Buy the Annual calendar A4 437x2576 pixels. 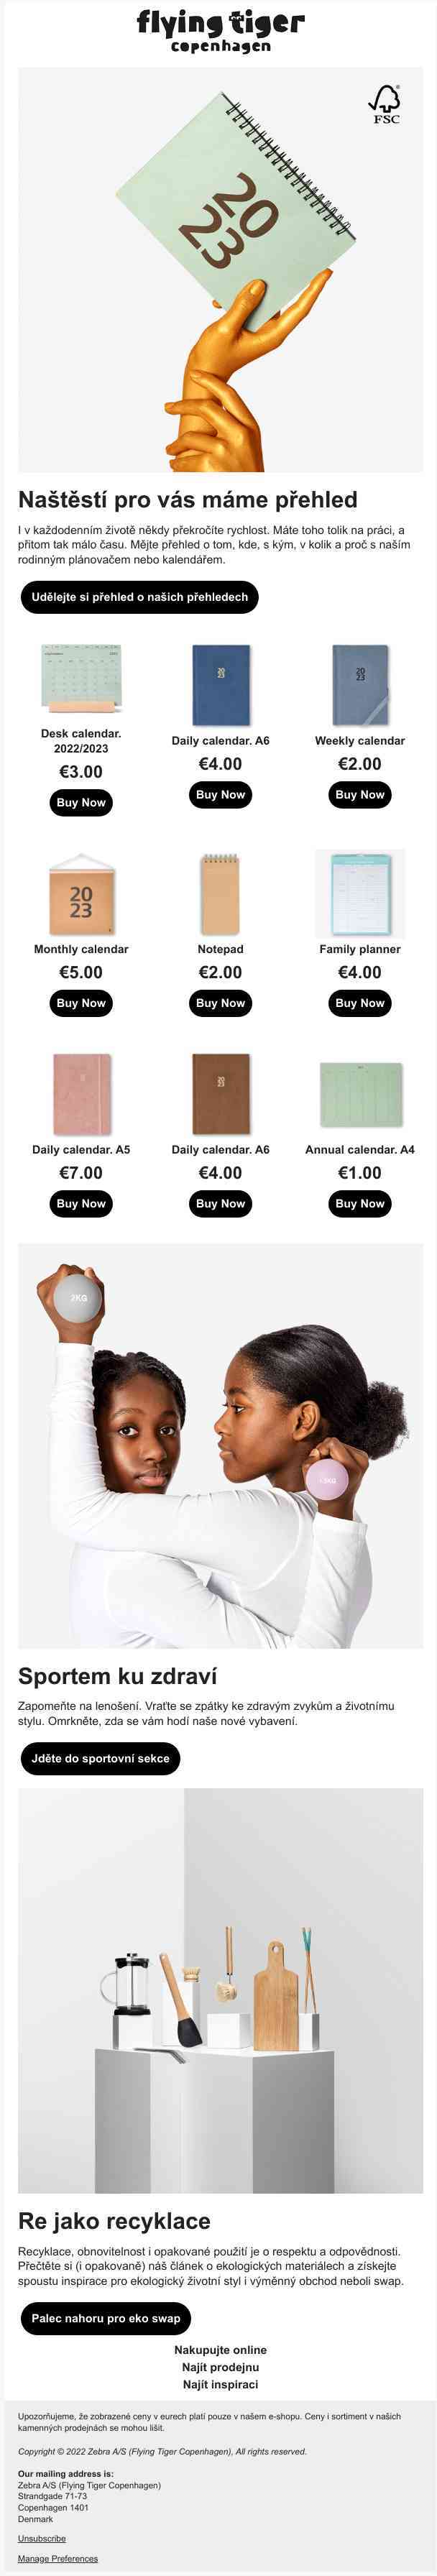[x=359, y=1204]
